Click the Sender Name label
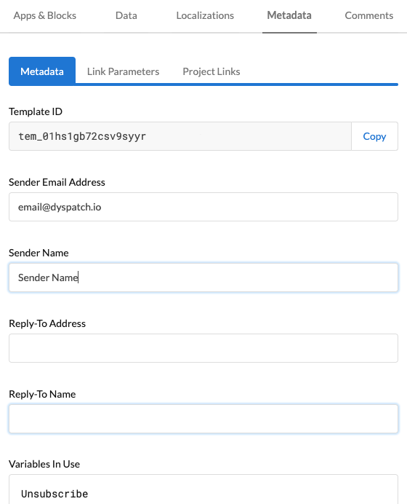 click(39, 253)
